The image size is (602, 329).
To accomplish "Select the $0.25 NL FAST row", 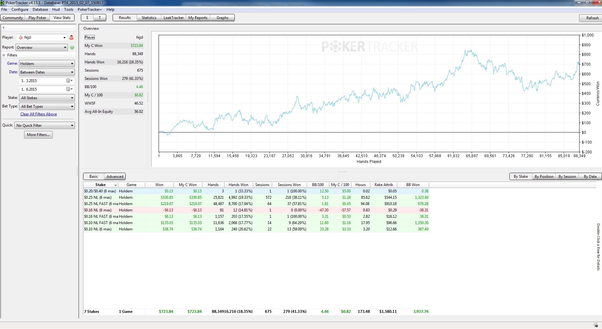I will [x=256, y=204].
